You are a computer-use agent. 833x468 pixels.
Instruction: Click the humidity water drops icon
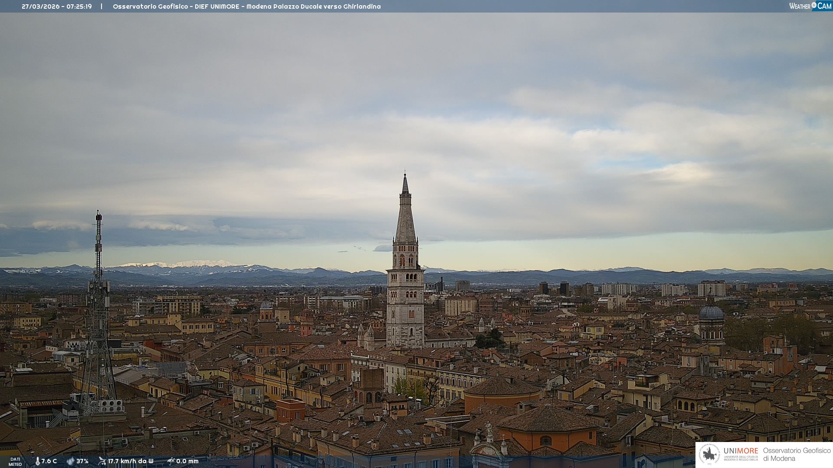pos(70,461)
